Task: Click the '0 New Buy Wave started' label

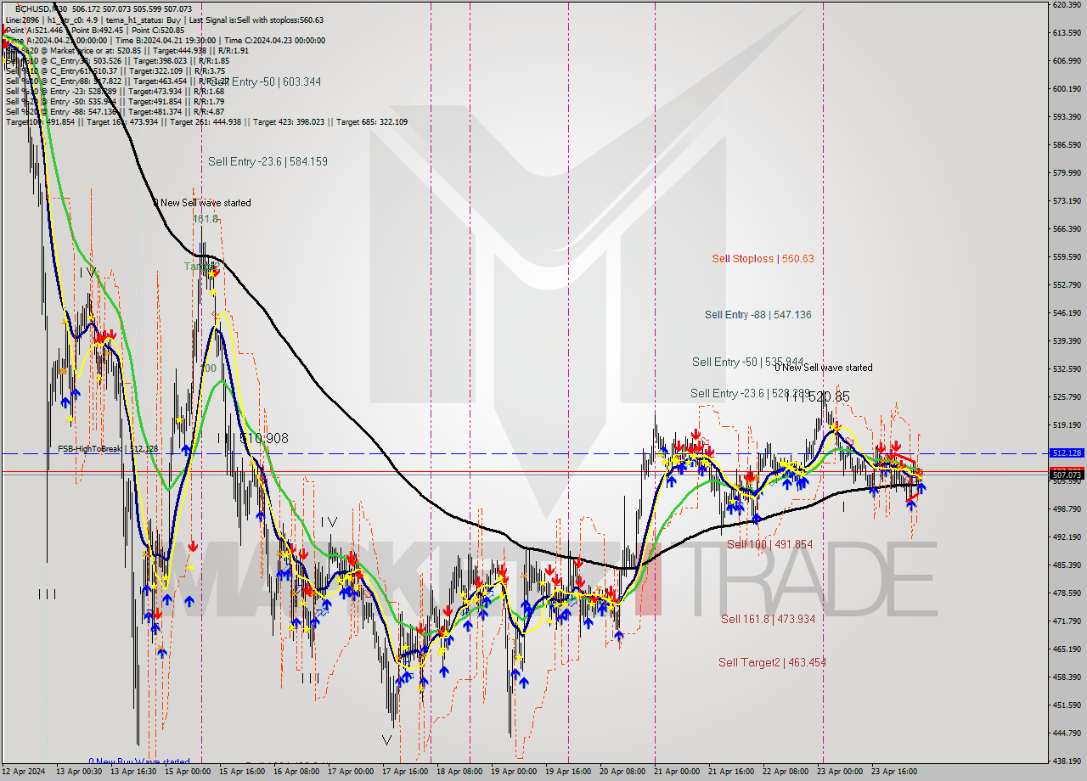Action: (139, 761)
